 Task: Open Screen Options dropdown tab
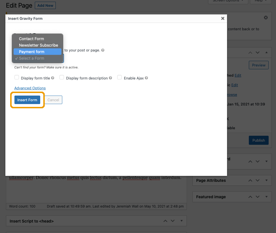(x=228, y=1)
